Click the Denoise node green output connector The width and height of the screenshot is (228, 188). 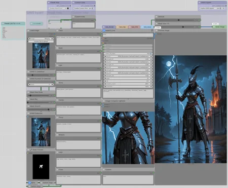pyautogui.click(x=200, y=20)
